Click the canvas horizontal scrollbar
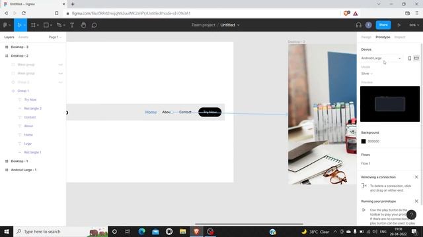Screen dimensions: 423x237 (249, 224)
